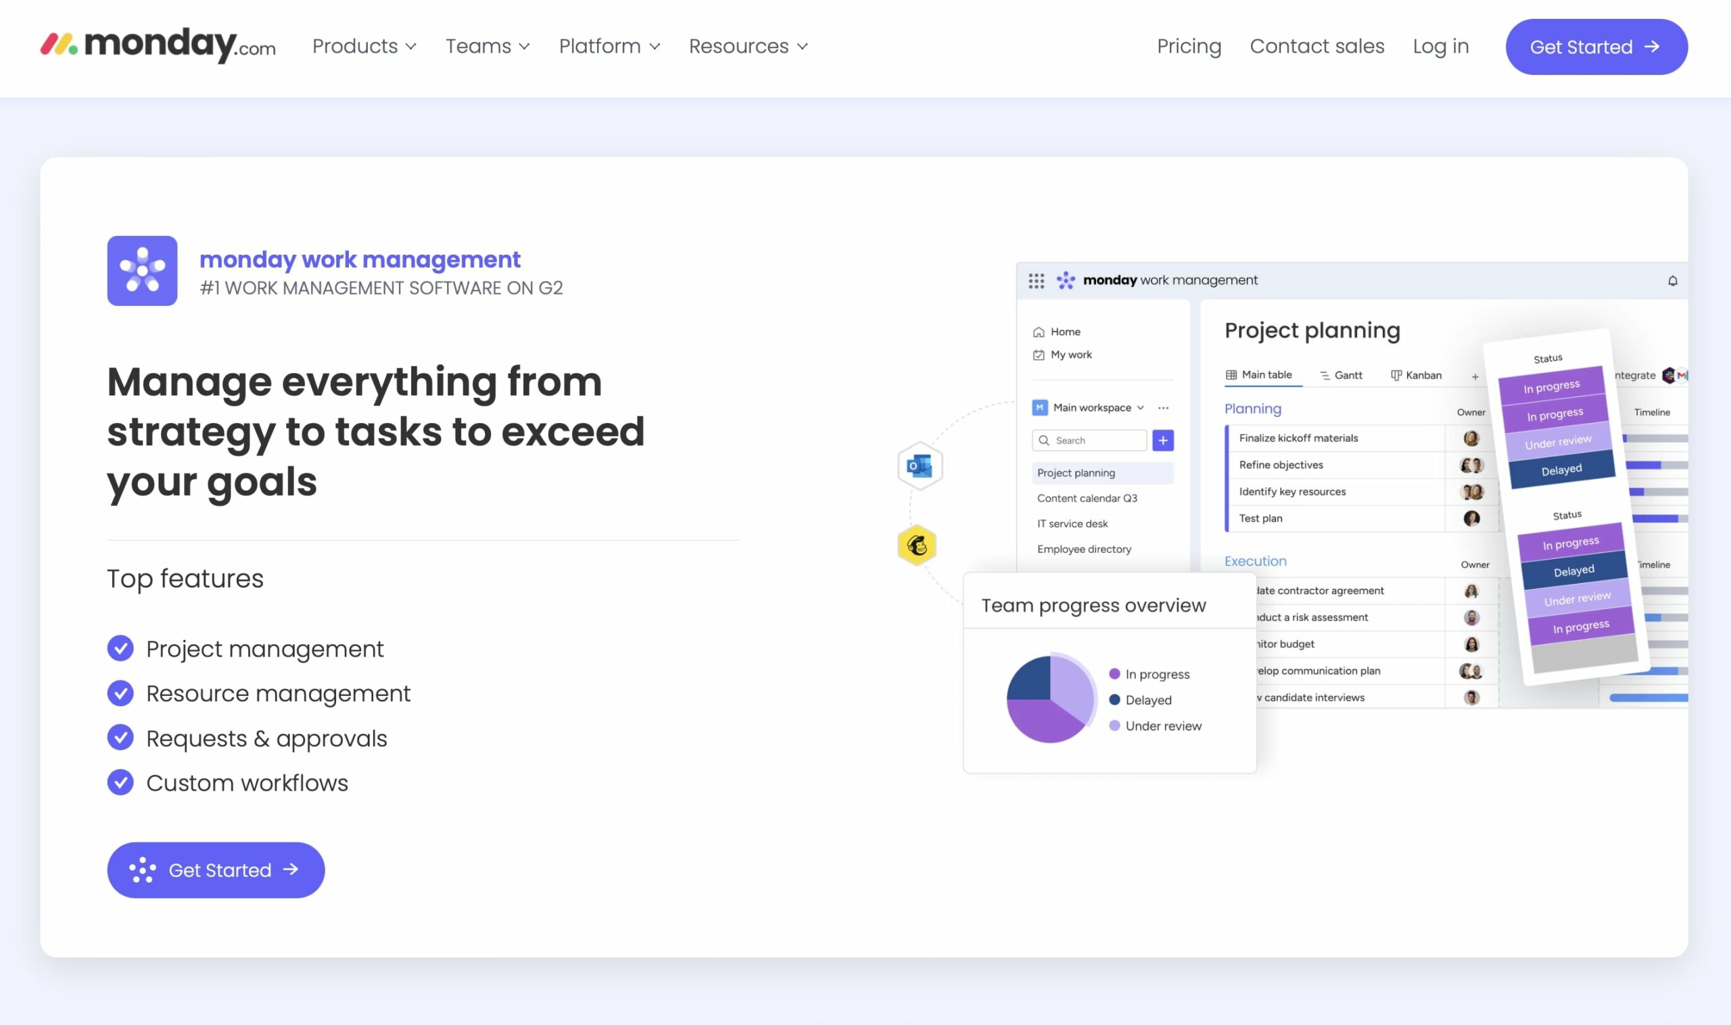Click the In progress purple status swatch
This screenshot has height=1025, width=1731.
click(1551, 386)
